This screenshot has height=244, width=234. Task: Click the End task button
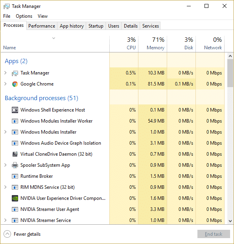coord(214,234)
